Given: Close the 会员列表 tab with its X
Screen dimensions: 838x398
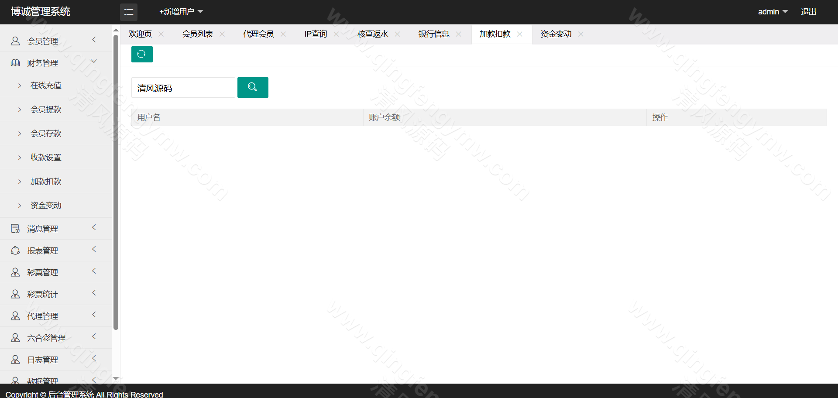Looking at the screenshot, I should click(222, 34).
